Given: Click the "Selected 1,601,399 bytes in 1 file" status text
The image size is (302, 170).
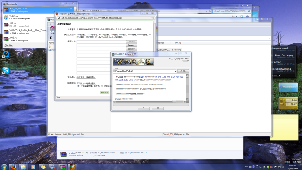Looking at the screenshot, I should point(69,134).
